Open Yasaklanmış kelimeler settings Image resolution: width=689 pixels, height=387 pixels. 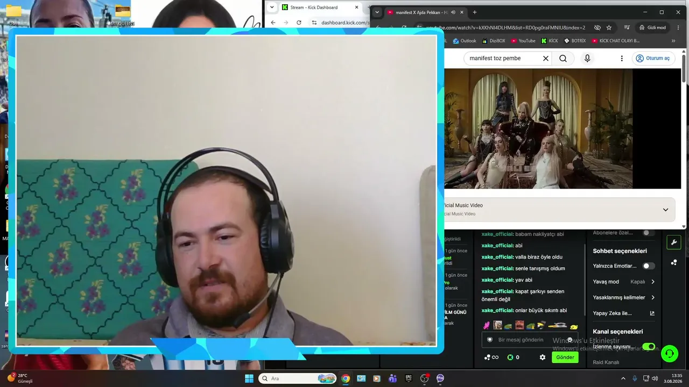pyautogui.click(x=624, y=297)
